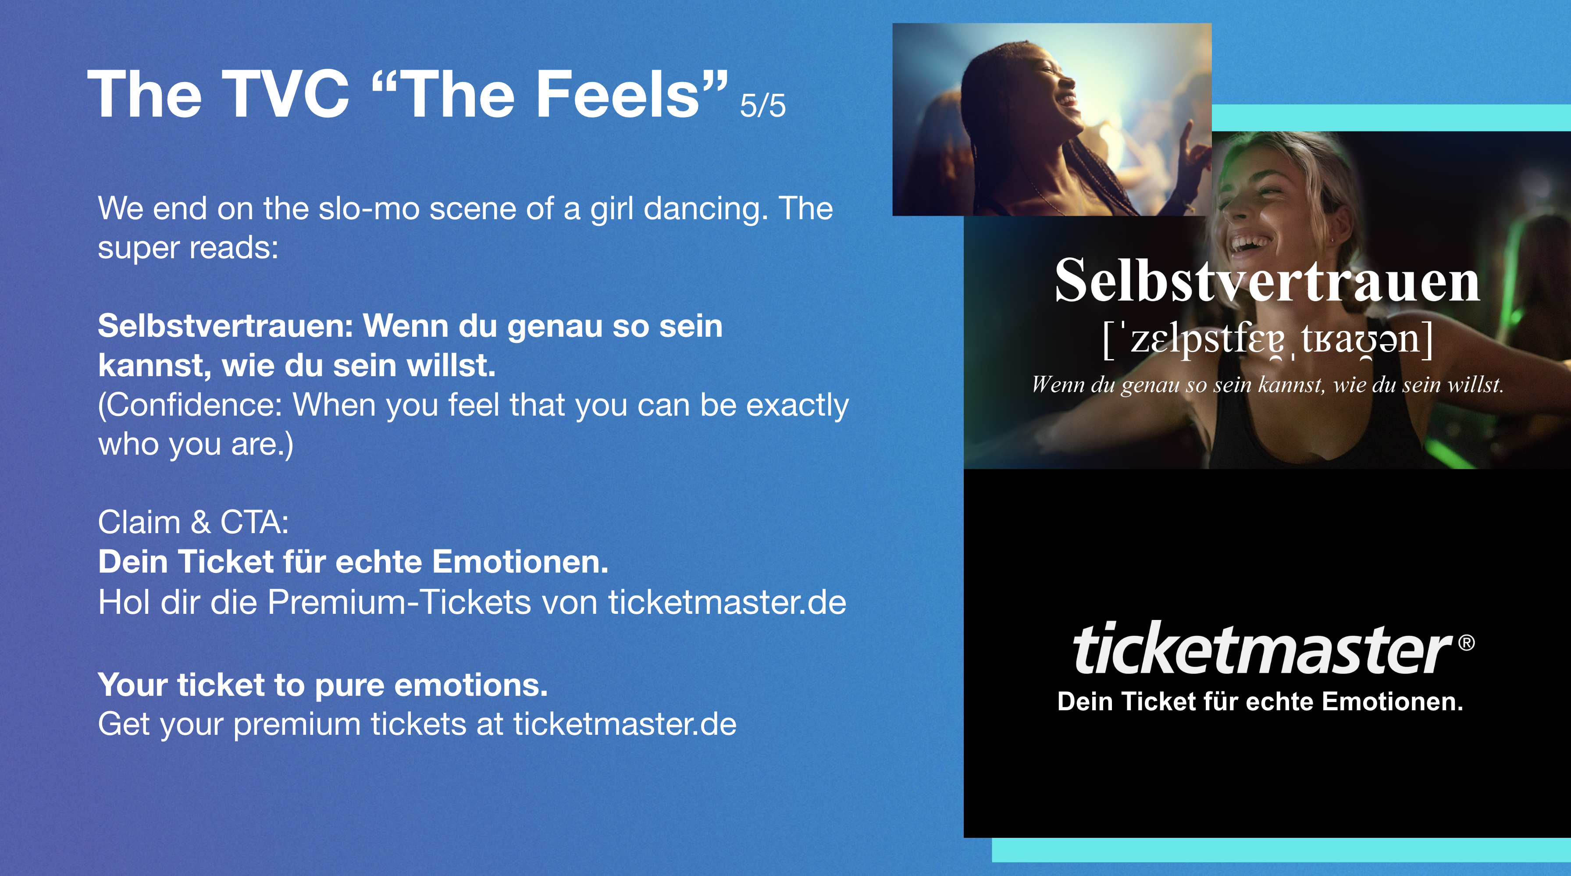Click the braided-hair woman concert photo
The height and width of the screenshot is (876, 1571).
(1051, 120)
